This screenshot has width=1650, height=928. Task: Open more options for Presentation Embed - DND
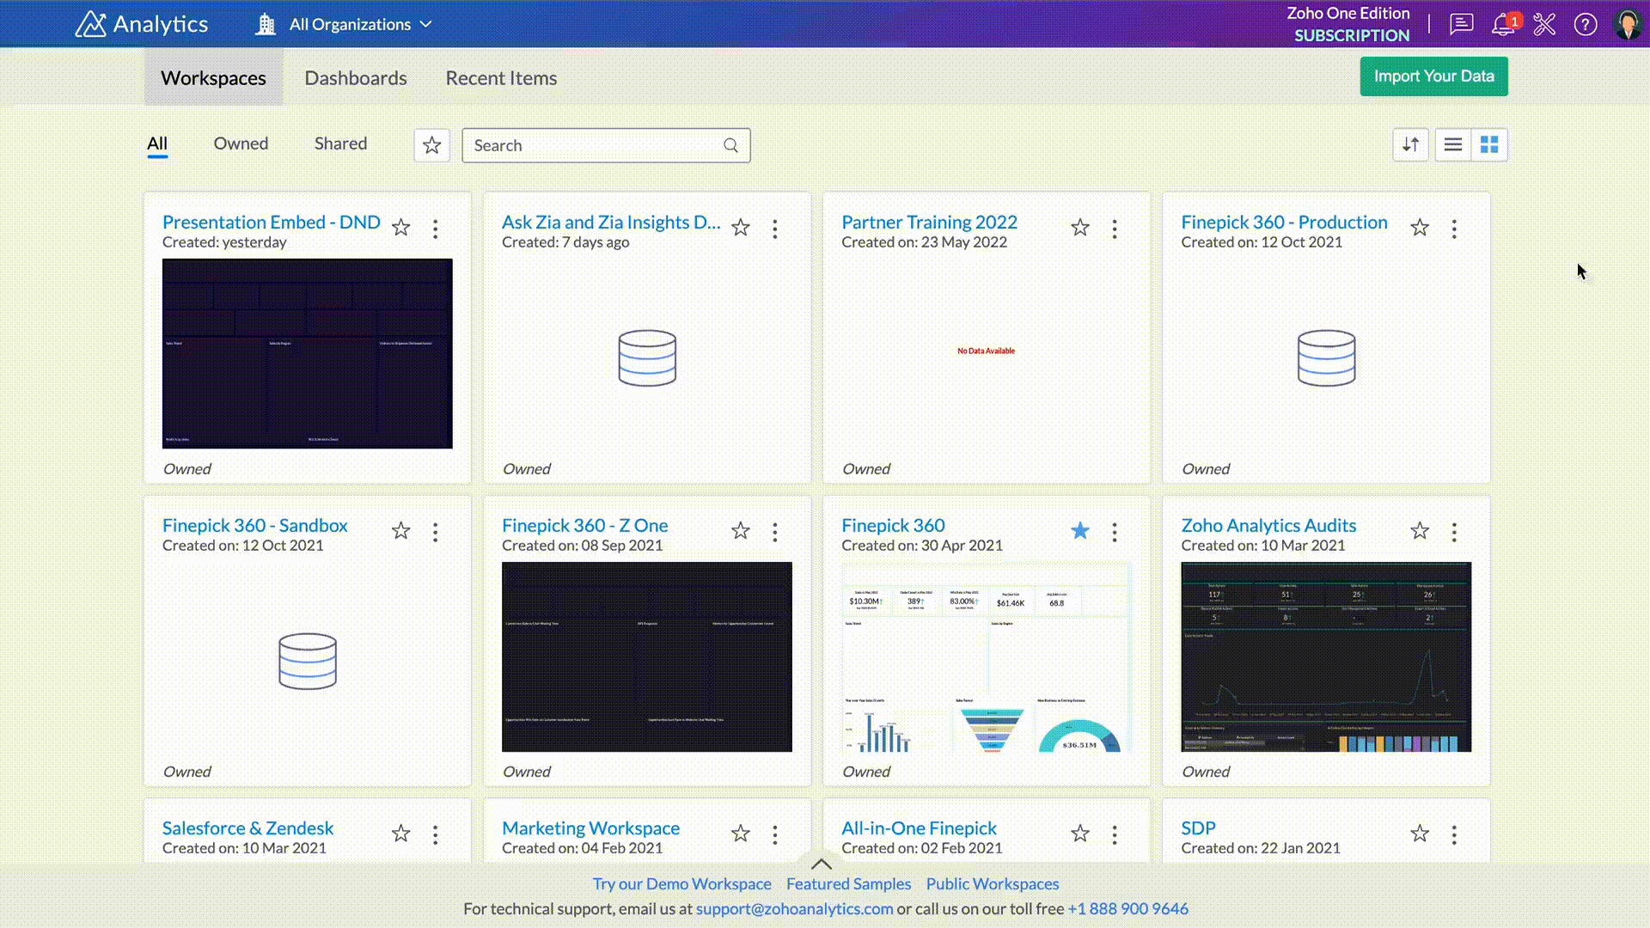[x=436, y=229]
